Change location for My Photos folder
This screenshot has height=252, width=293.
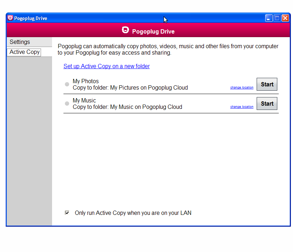(242, 87)
